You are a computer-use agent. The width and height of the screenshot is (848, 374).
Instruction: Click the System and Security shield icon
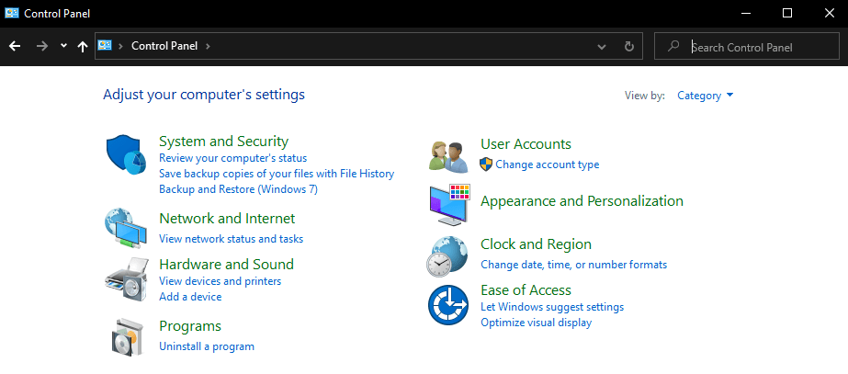click(126, 155)
